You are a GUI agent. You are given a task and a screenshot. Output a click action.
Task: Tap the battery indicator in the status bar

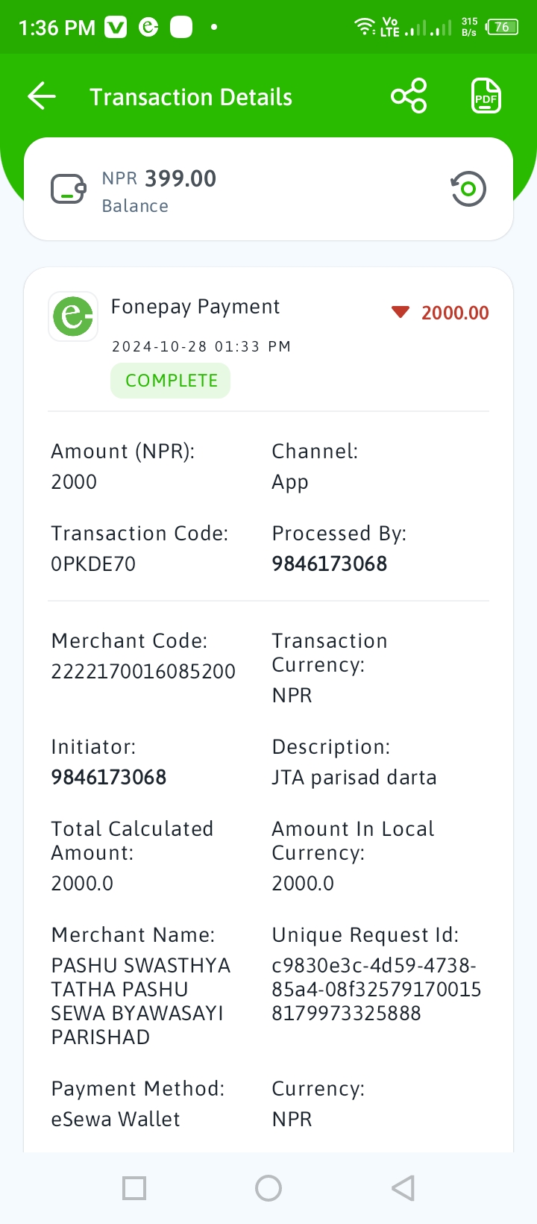(502, 28)
